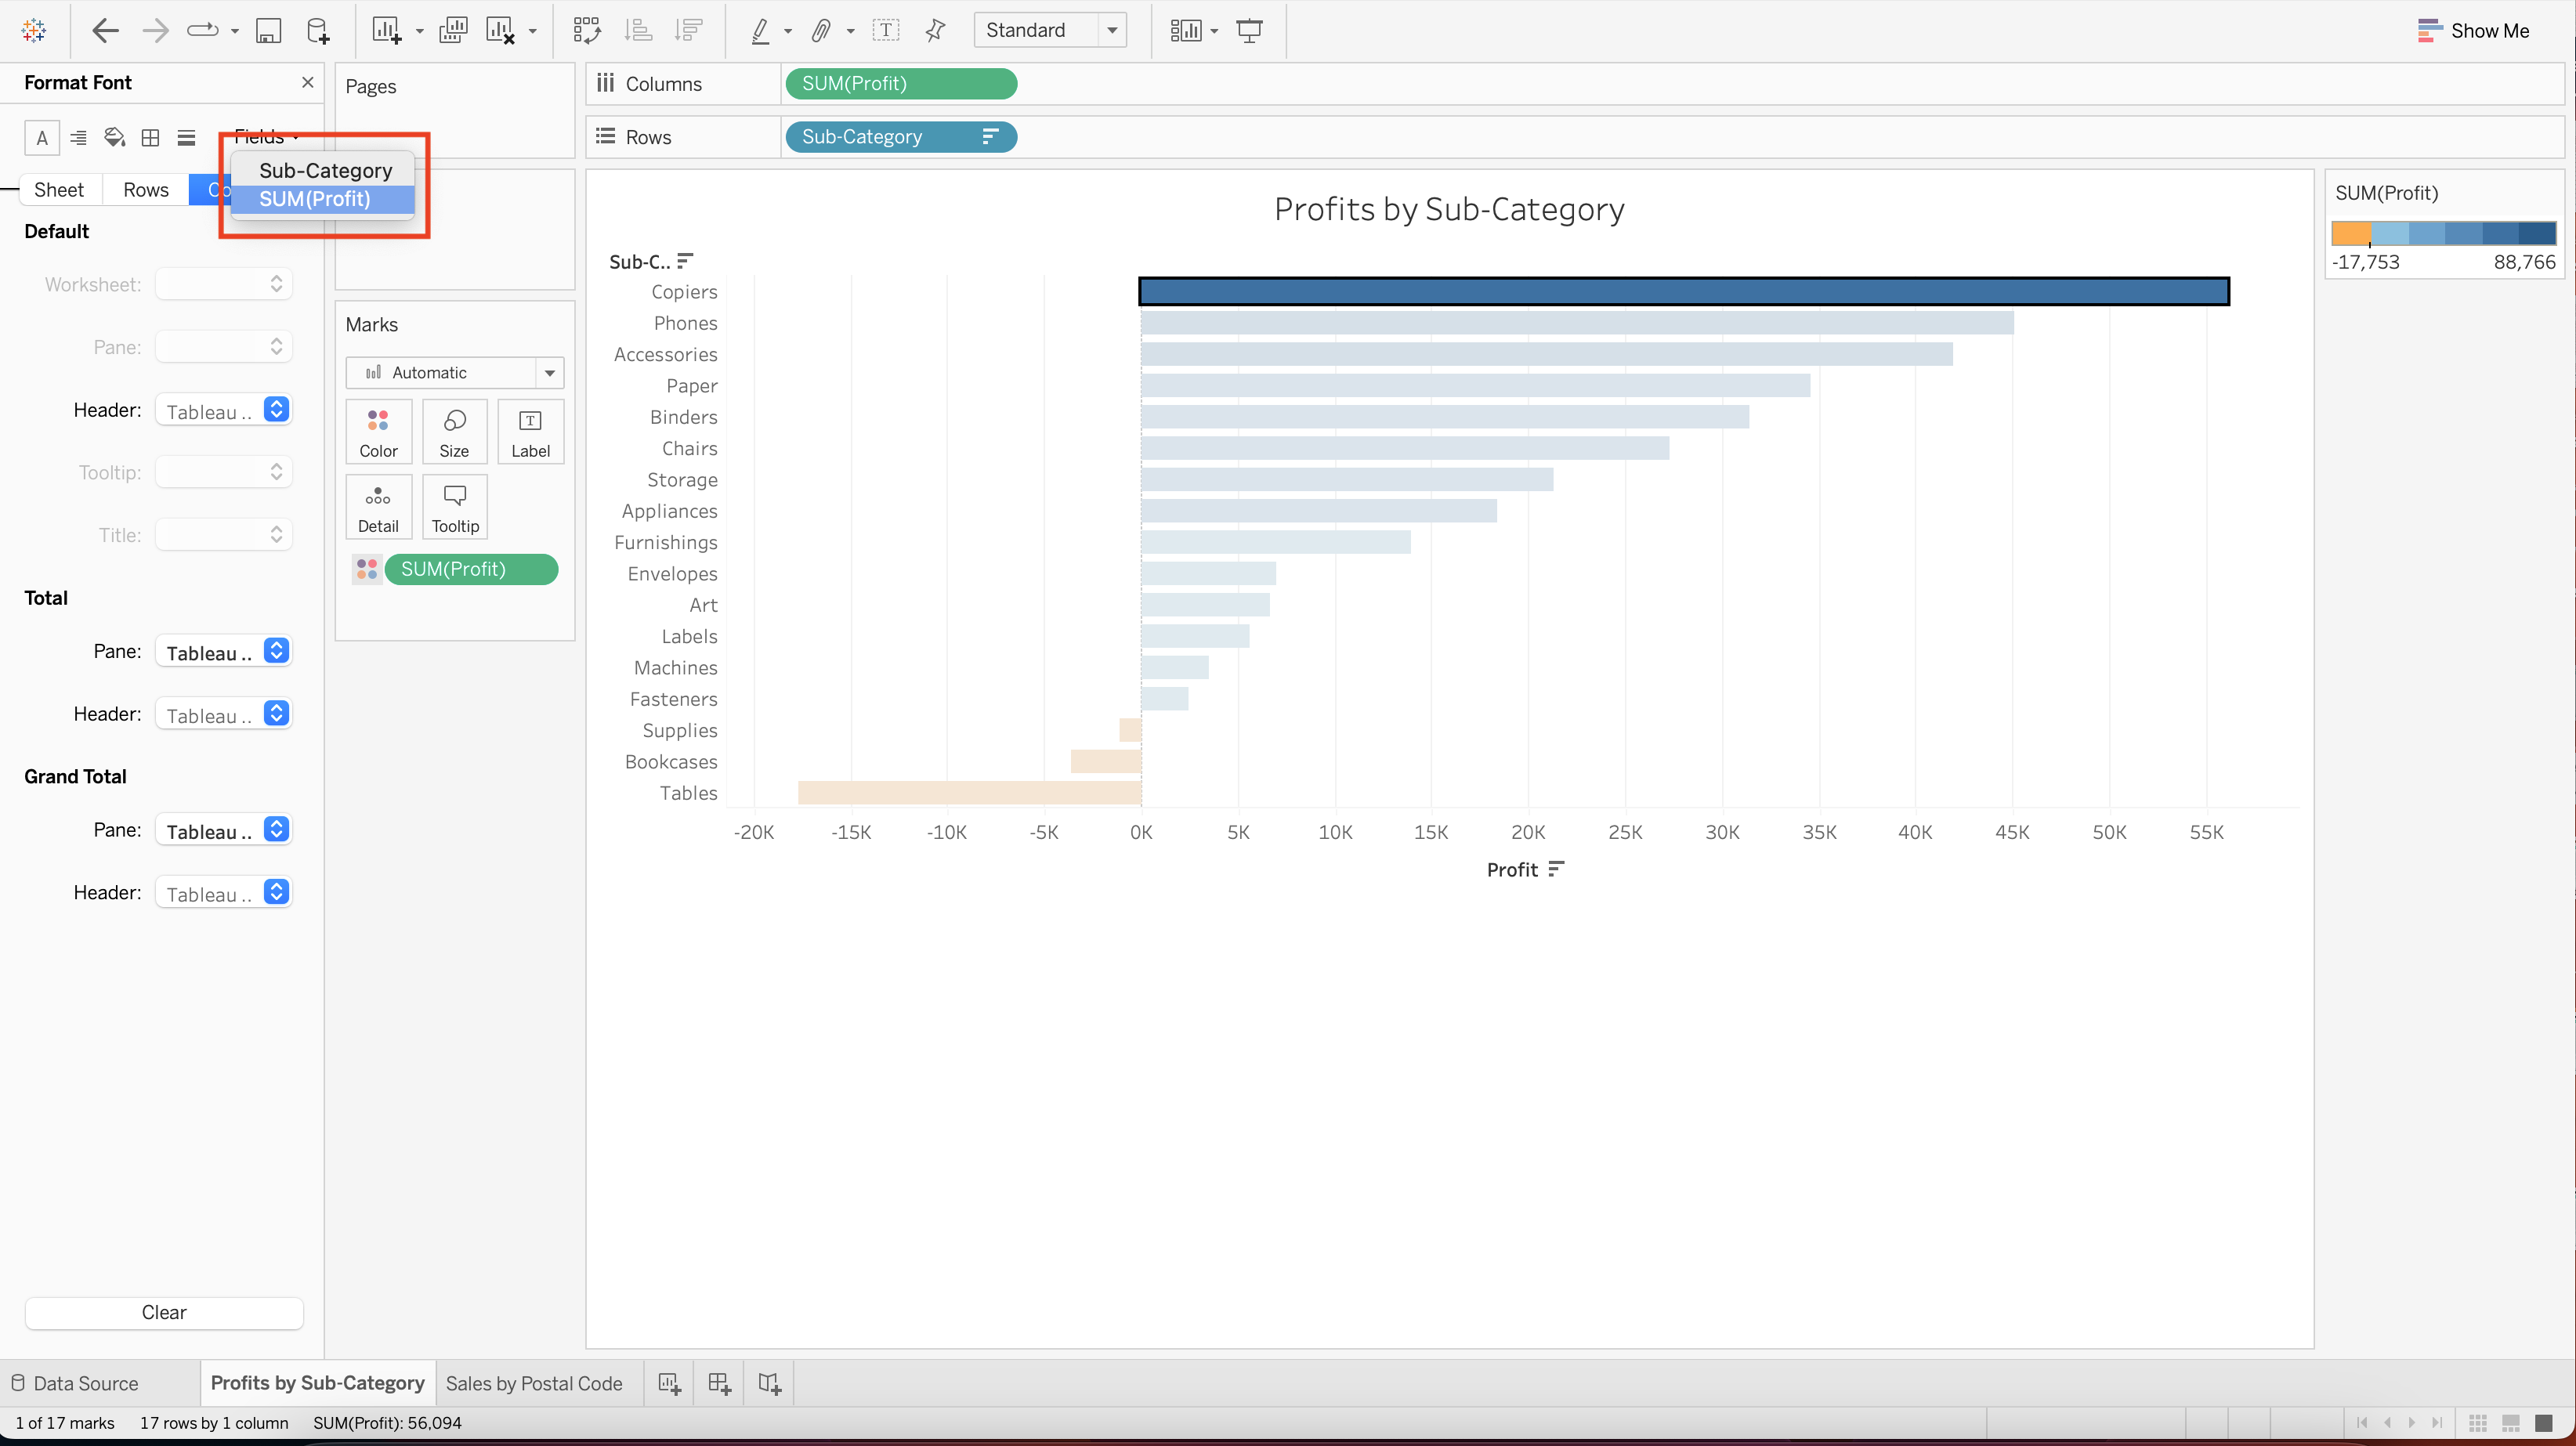Click the Tableau logo start icon
Viewport: 2576px width, 1446px height.
pyautogui.click(x=34, y=31)
